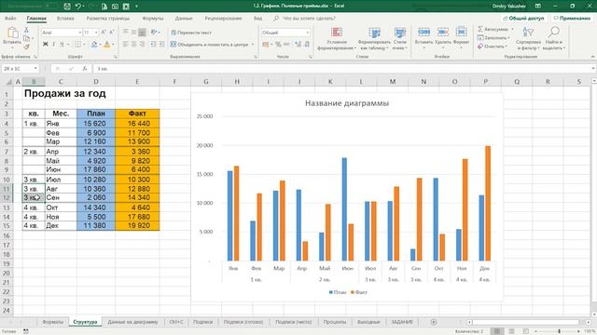Screen dimensions: 597x335
Task: Align text left in Alignment group
Action: (x=125, y=45)
